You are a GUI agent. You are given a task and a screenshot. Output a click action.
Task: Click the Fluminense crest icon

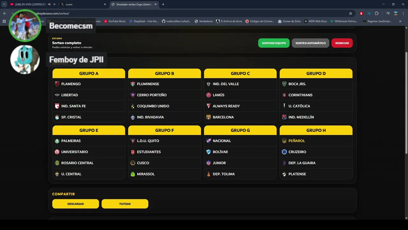tap(133, 84)
